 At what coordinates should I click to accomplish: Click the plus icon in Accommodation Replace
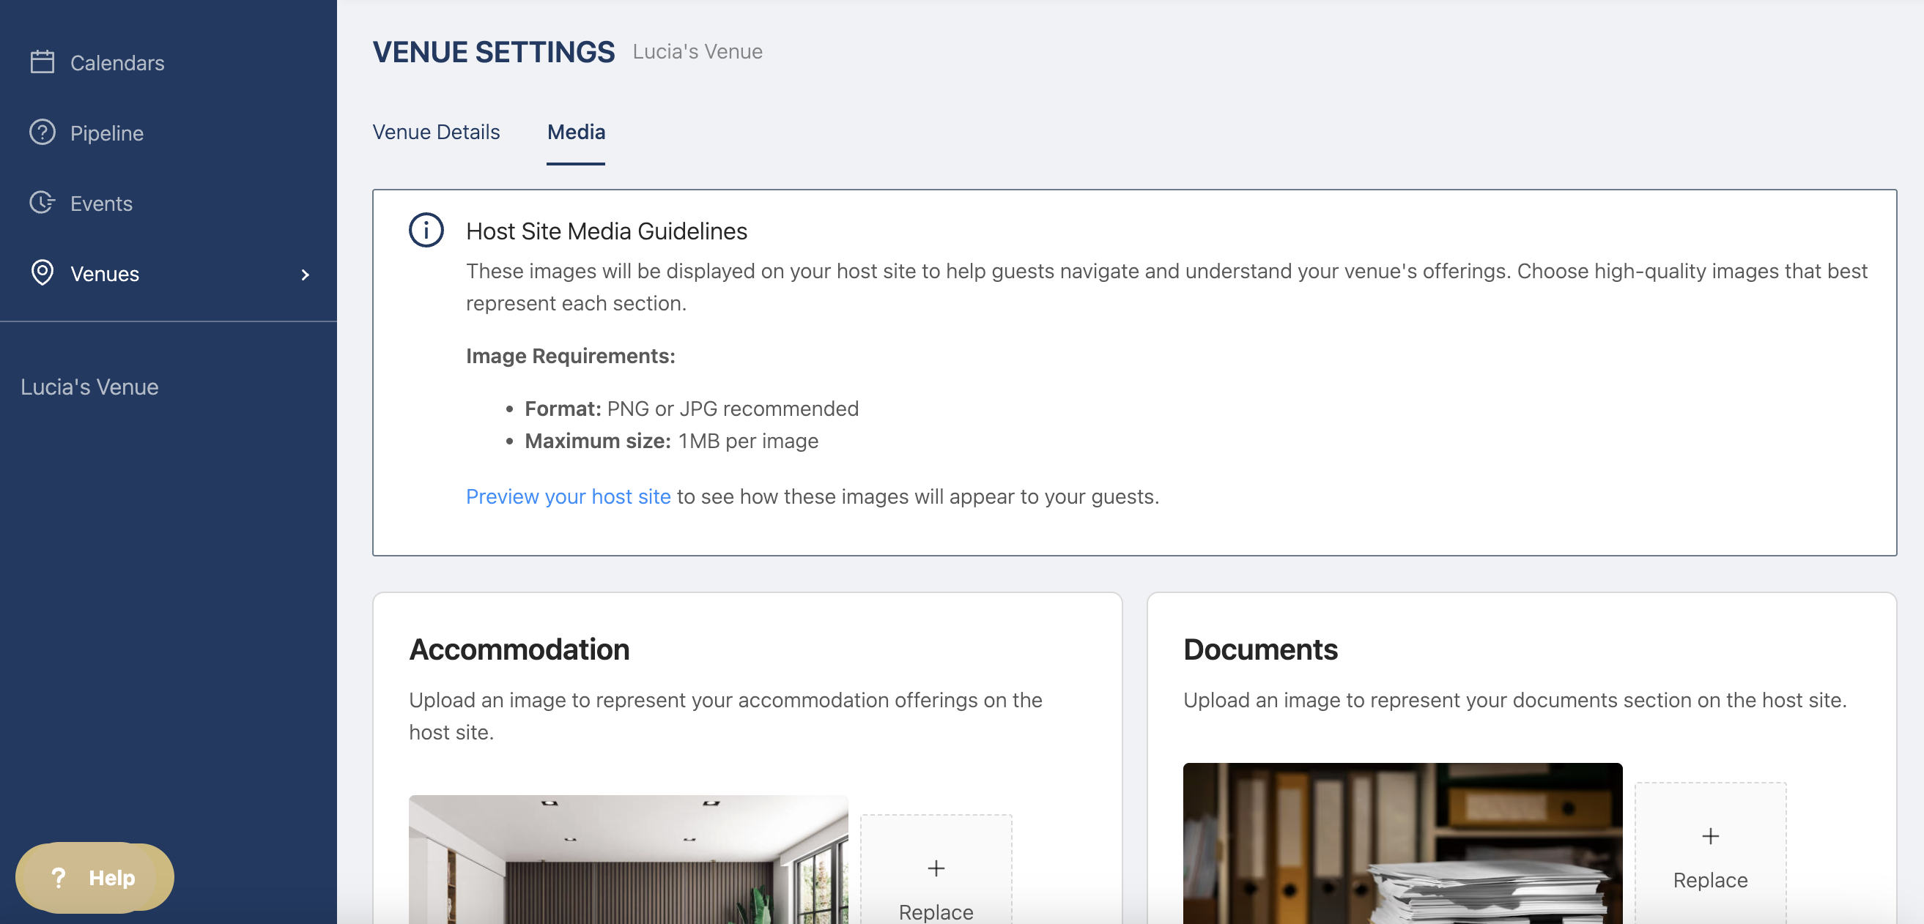[935, 868]
